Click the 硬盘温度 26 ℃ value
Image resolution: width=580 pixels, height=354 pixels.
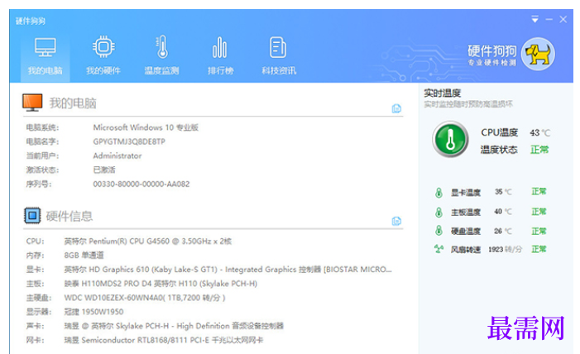click(x=503, y=232)
